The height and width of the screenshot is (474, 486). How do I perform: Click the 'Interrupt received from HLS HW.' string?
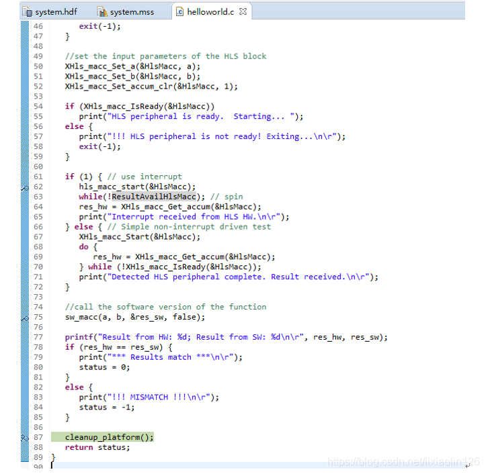(x=184, y=217)
